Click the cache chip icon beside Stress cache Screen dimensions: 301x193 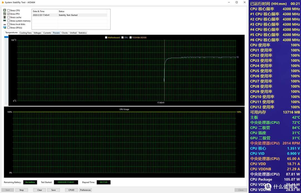point(5,17)
